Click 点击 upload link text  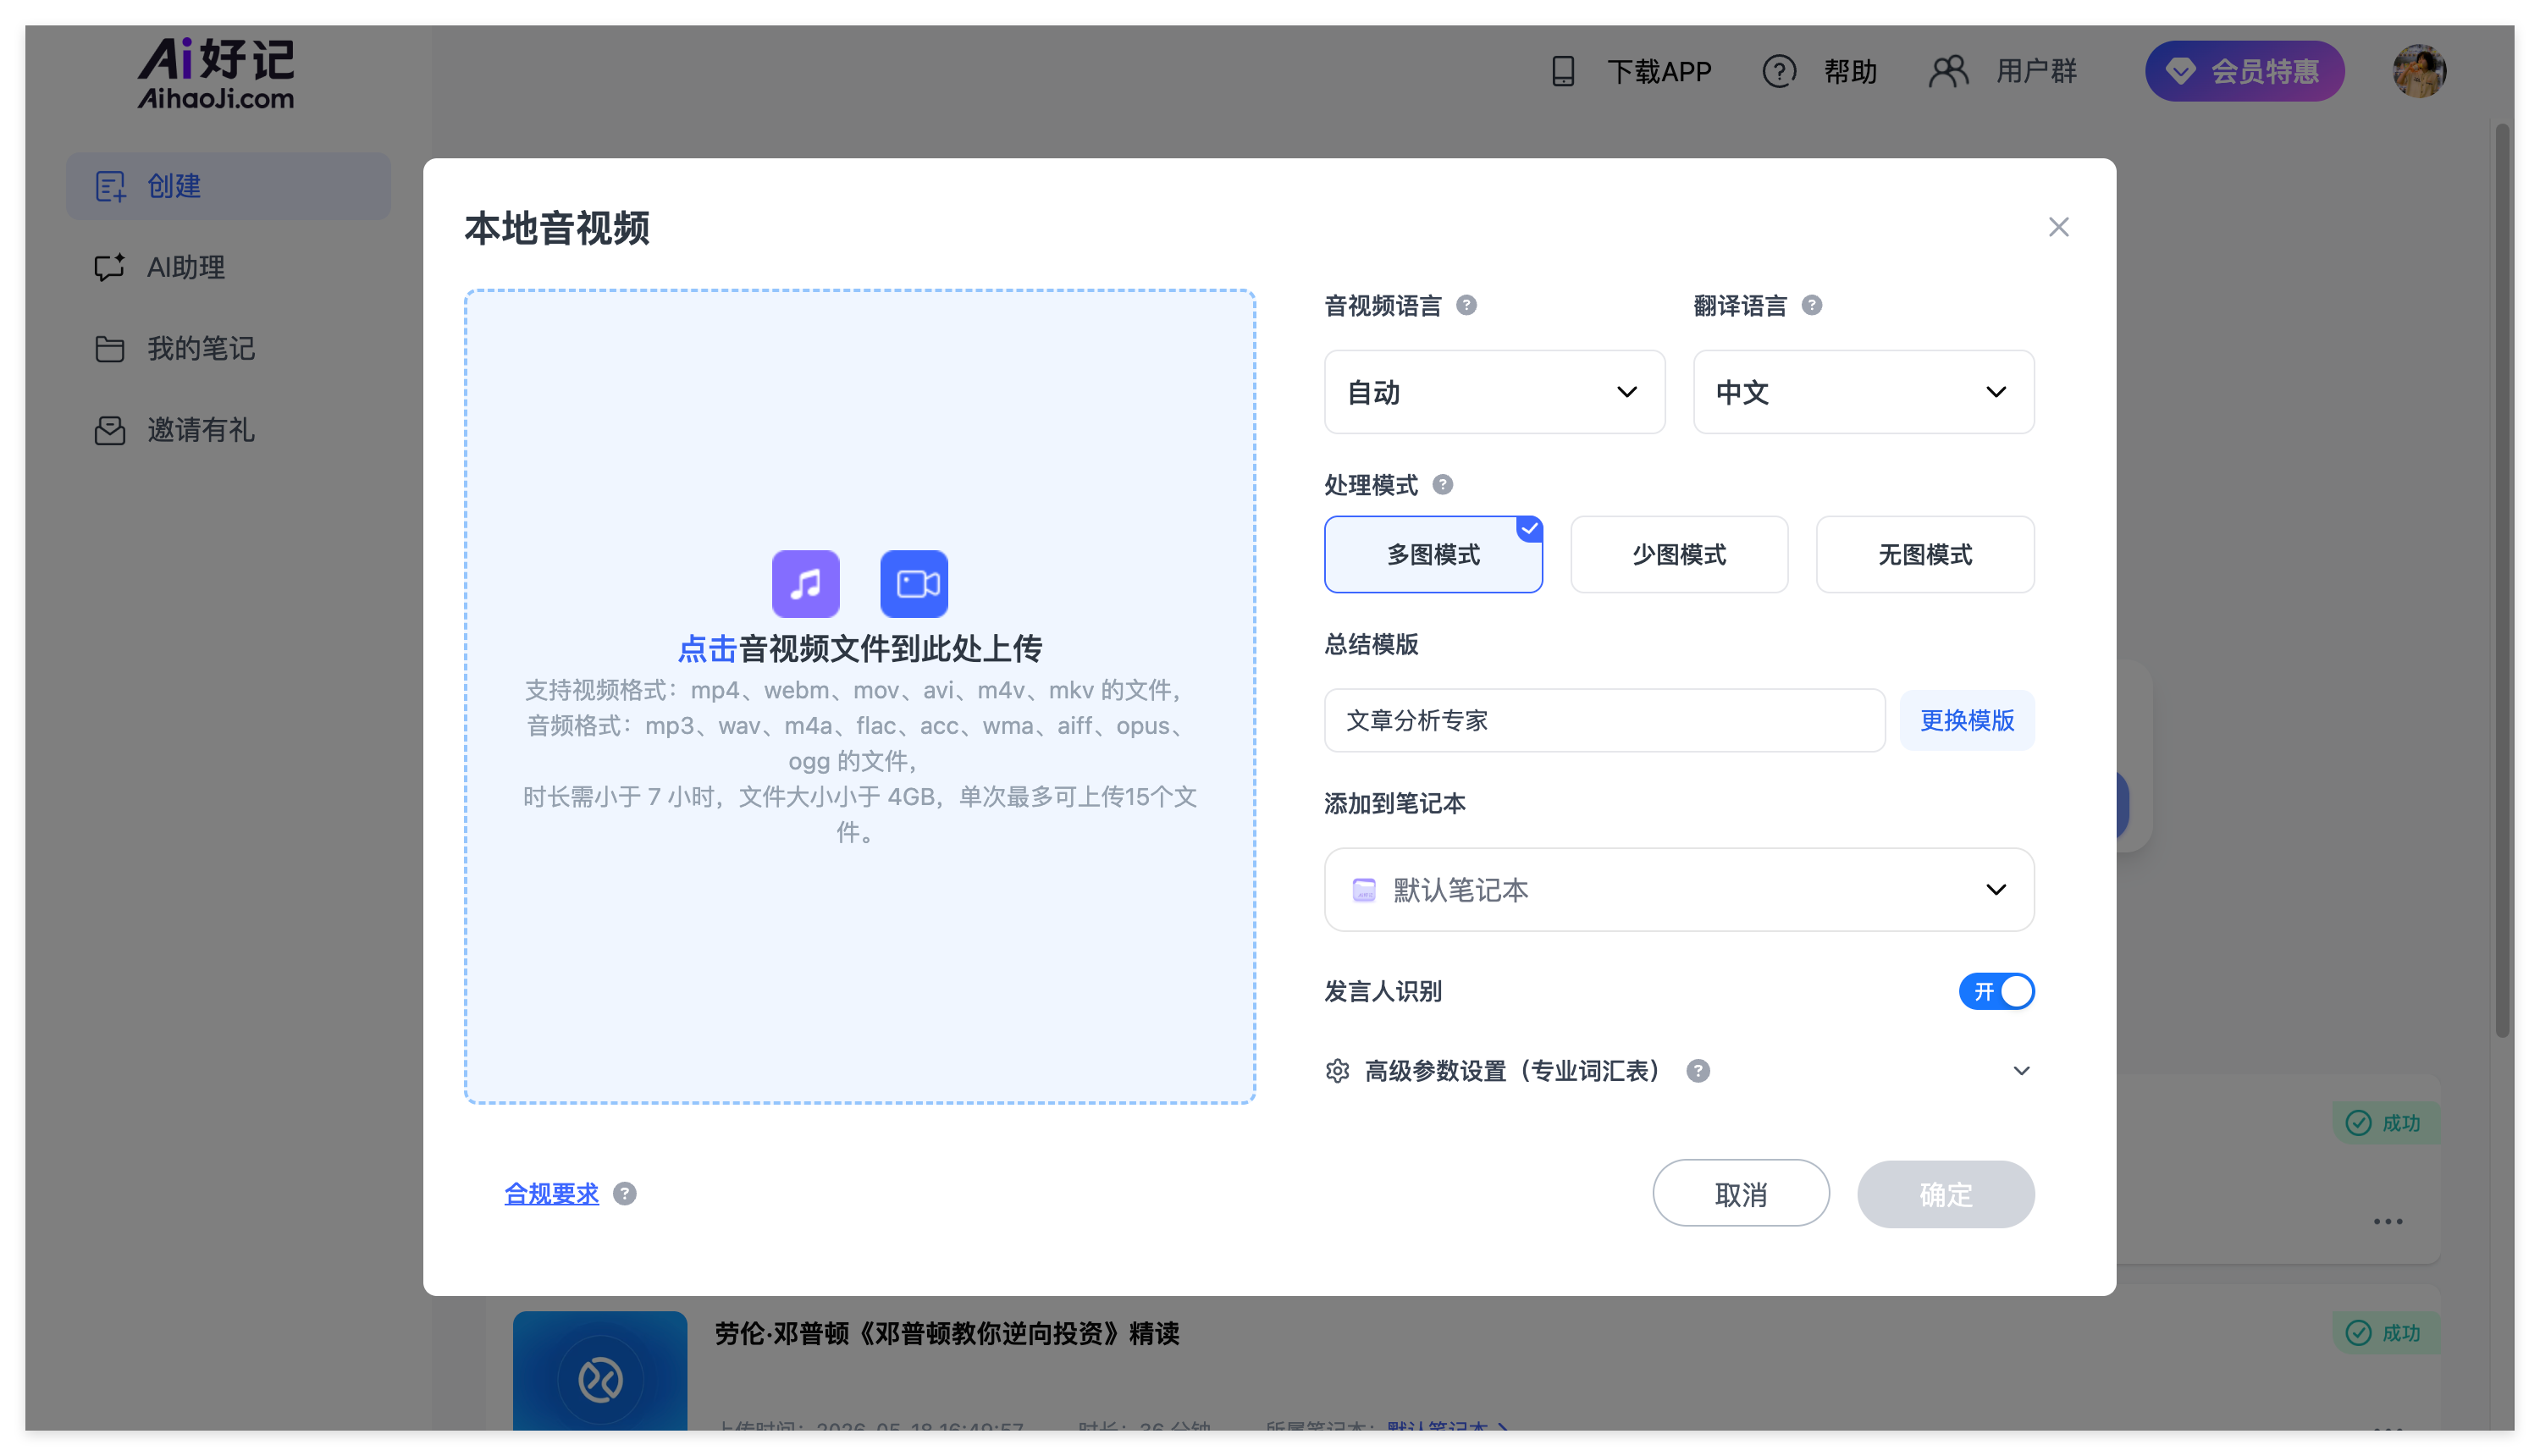(x=707, y=649)
